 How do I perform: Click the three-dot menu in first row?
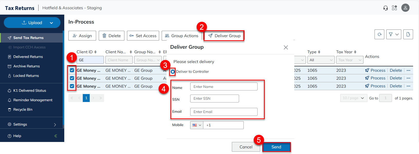click(x=408, y=70)
